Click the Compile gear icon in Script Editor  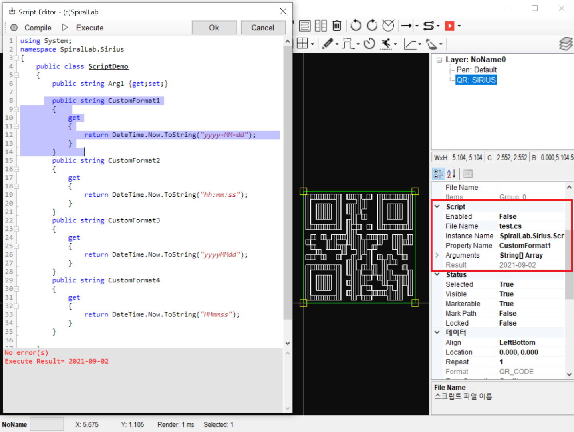(14, 28)
